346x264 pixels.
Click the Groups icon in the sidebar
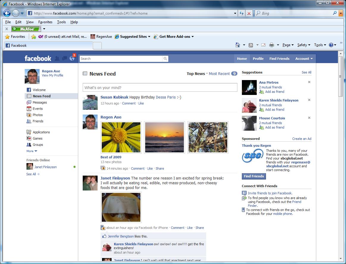tap(29, 145)
